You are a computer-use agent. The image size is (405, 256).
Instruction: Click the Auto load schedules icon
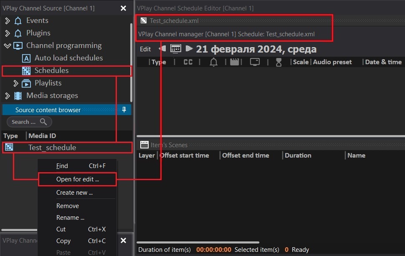coord(26,58)
